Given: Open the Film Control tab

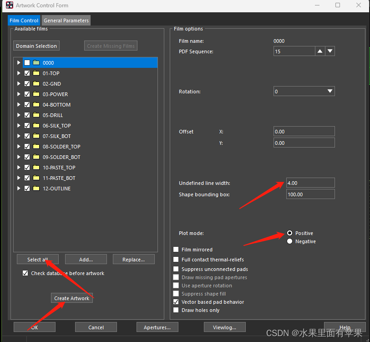Looking at the screenshot, I should tap(24, 20).
